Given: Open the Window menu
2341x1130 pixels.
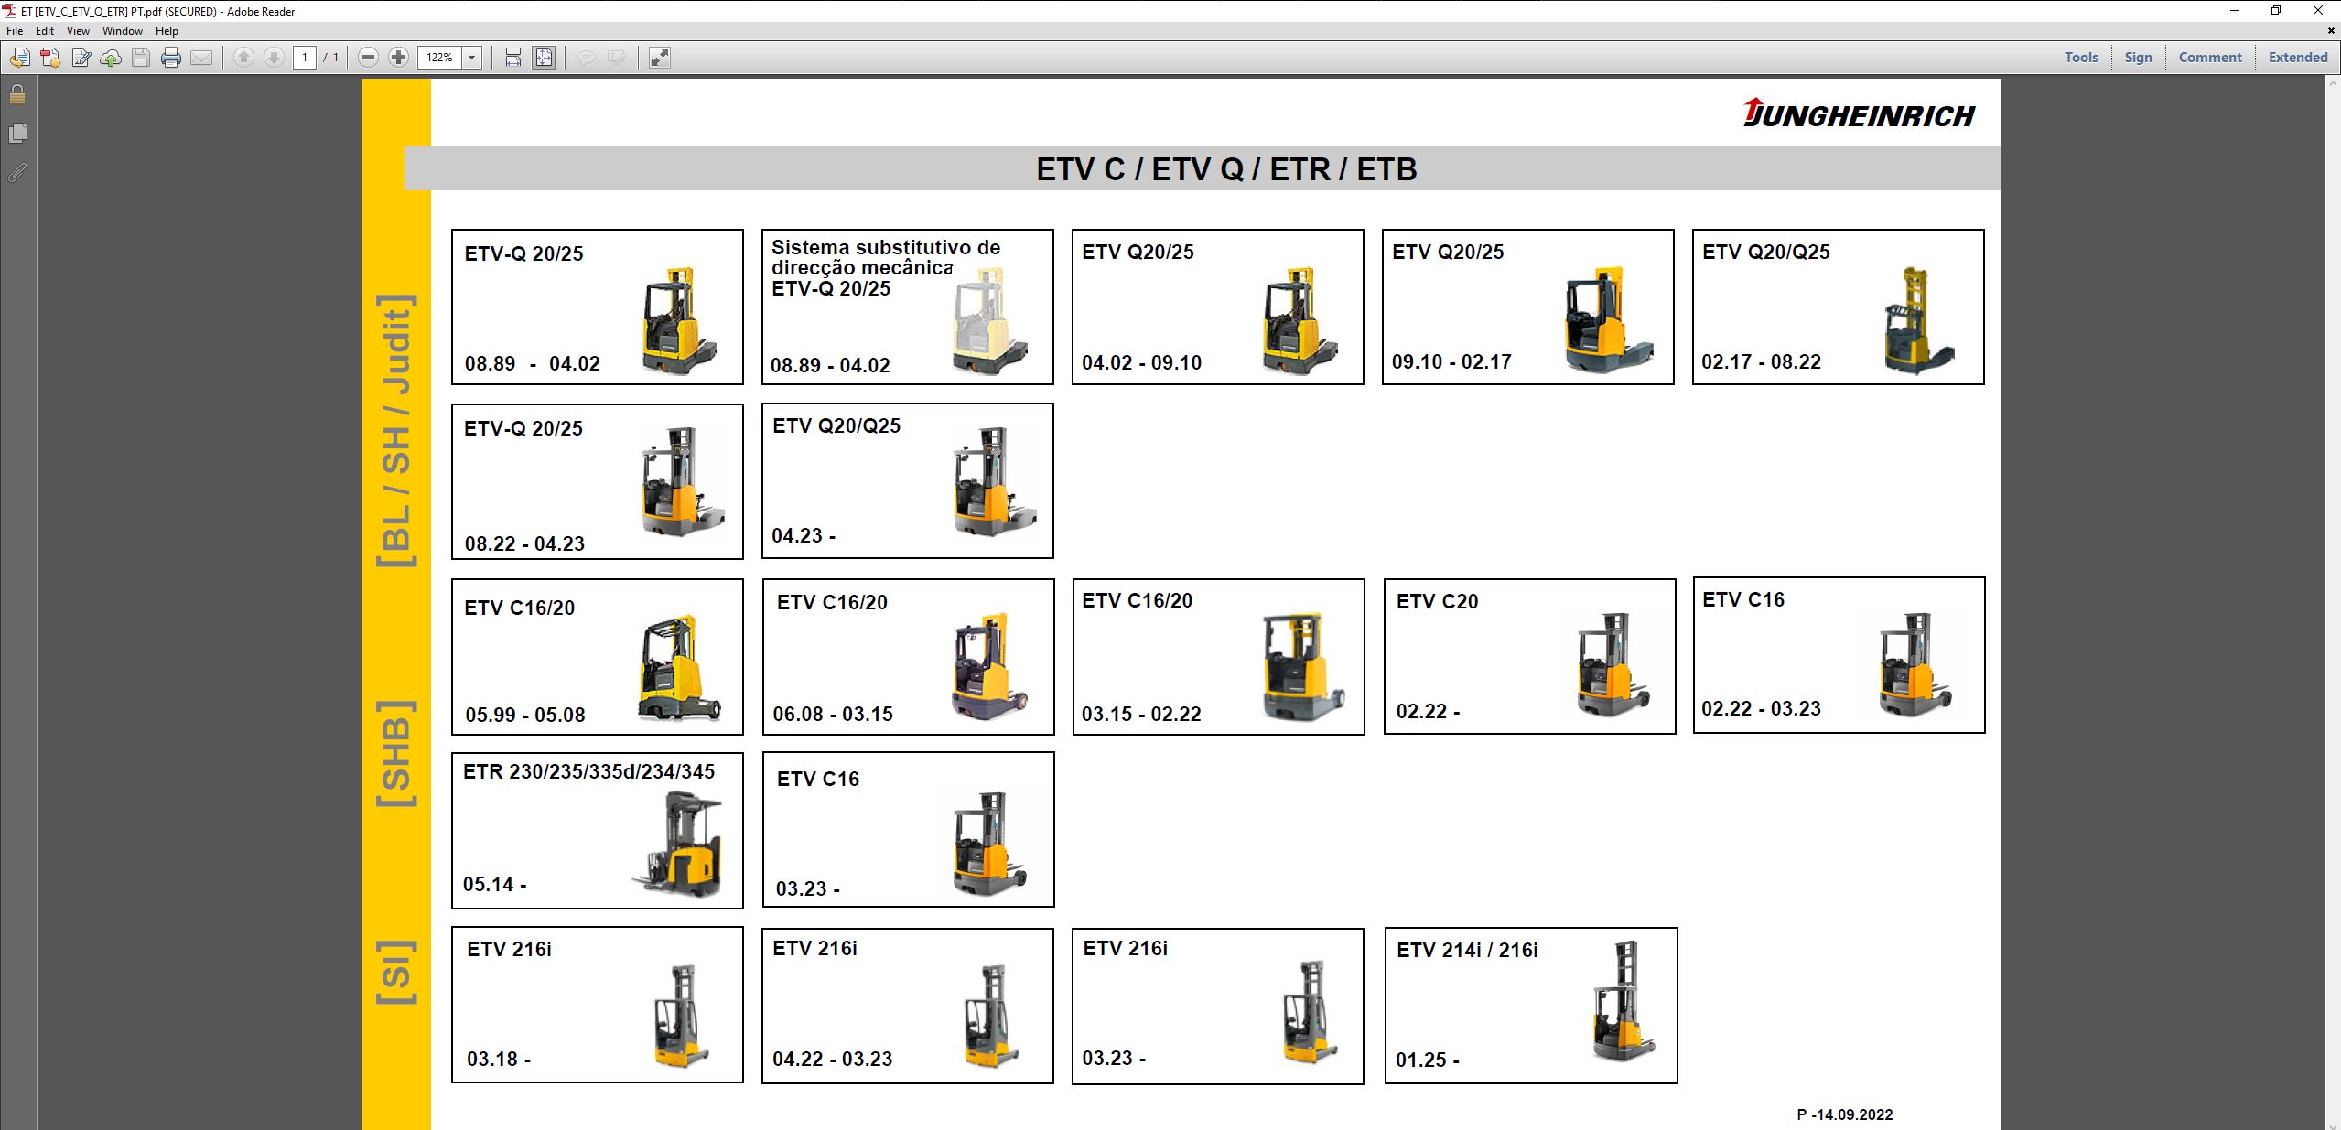Looking at the screenshot, I should pyautogui.click(x=122, y=30).
